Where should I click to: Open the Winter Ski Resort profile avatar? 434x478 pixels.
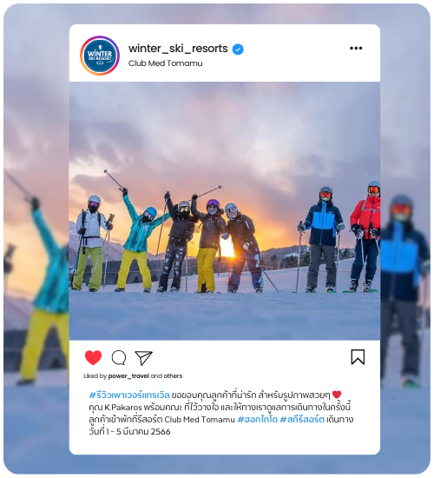pos(100,56)
